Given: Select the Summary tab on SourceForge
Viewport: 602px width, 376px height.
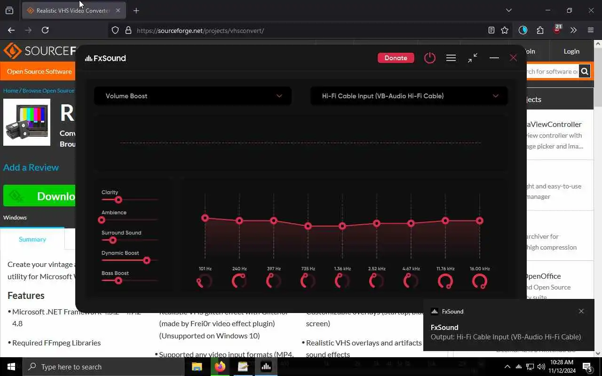Looking at the screenshot, I should [x=32, y=239].
